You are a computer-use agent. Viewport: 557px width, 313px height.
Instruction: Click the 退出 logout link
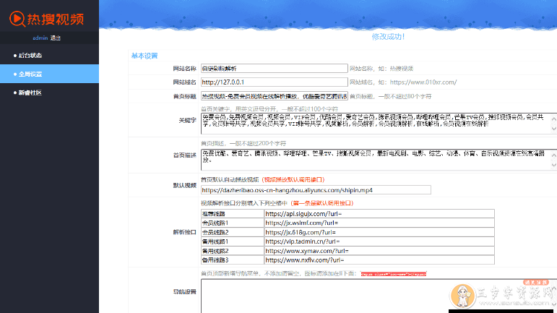point(56,38)
